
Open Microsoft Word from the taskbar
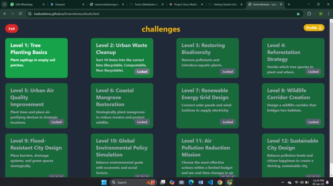[x=200, y=182]
